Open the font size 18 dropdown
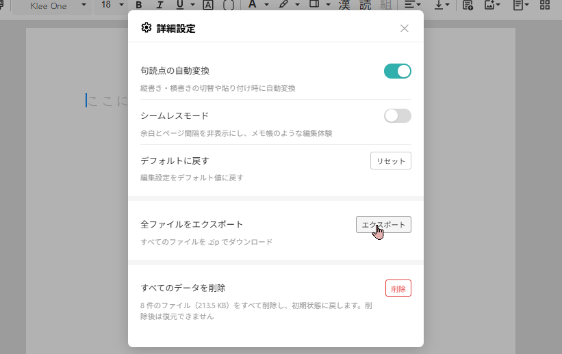 112,5
